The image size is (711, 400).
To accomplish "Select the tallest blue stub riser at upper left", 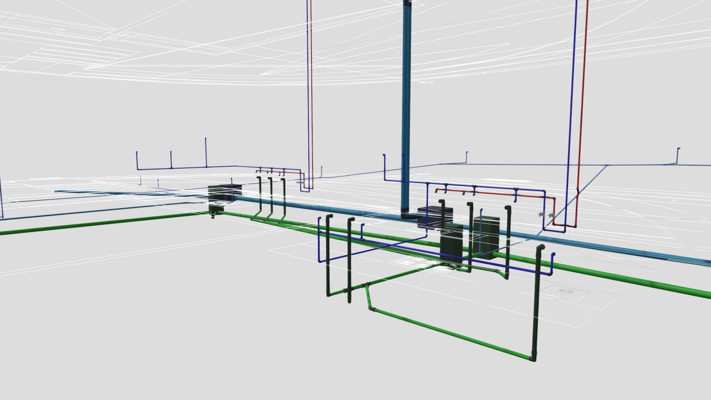I will 206,153.
